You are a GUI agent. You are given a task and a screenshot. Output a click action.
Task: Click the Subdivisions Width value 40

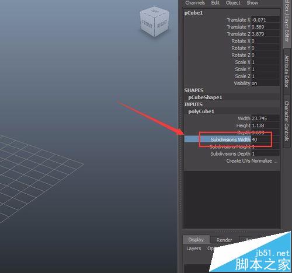[265, 139]
